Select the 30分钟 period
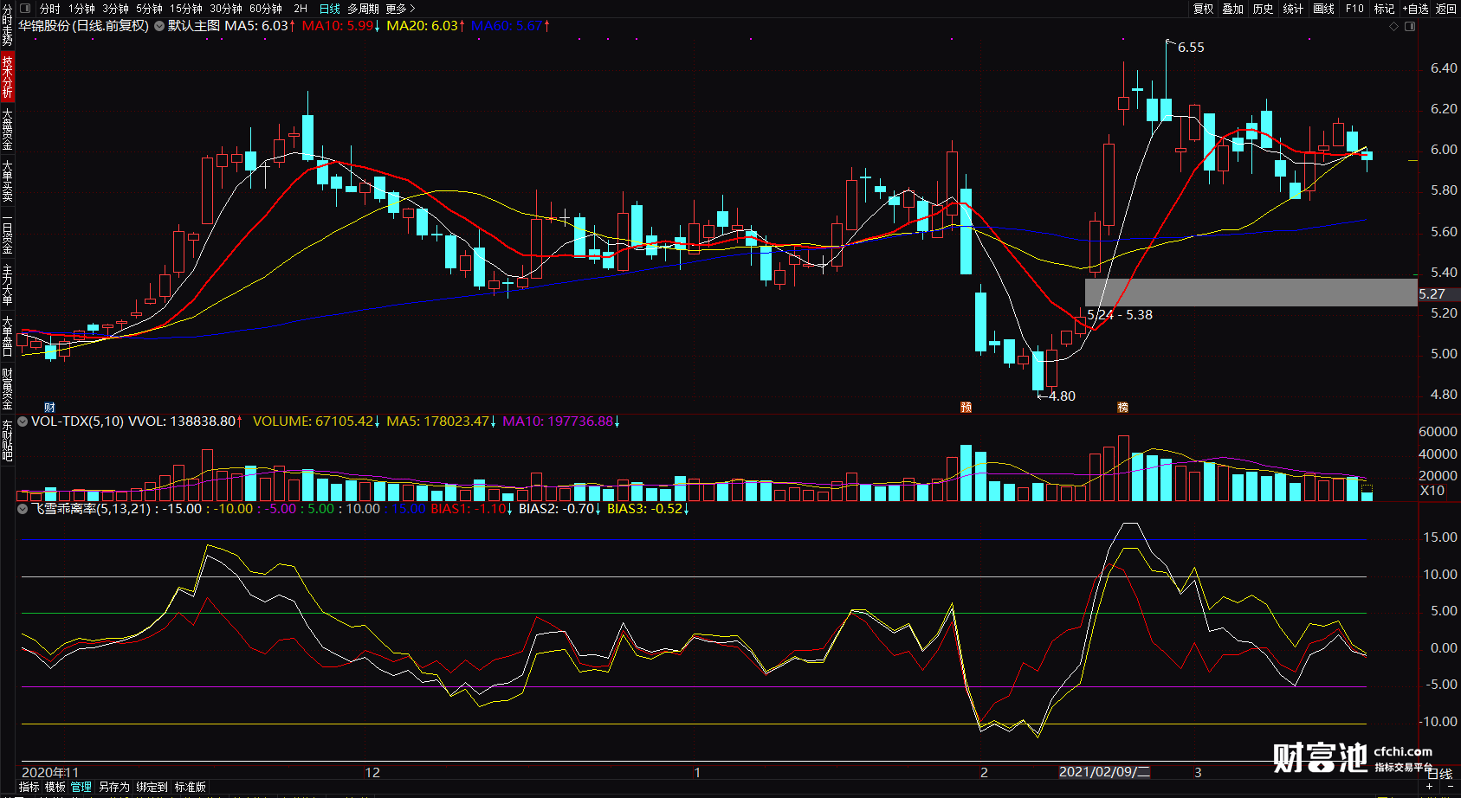 (226, 9)
